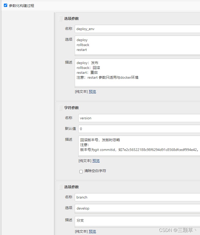Toggle the 清除空白字符 checkbox
Image resolution: width=200 pixels, height=235 pixels.
tap(81, 171)
